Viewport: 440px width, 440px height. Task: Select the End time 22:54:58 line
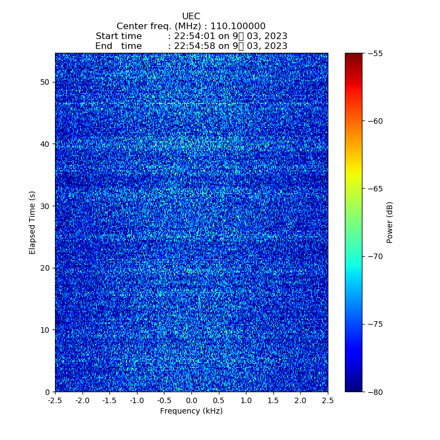(191, 46)
